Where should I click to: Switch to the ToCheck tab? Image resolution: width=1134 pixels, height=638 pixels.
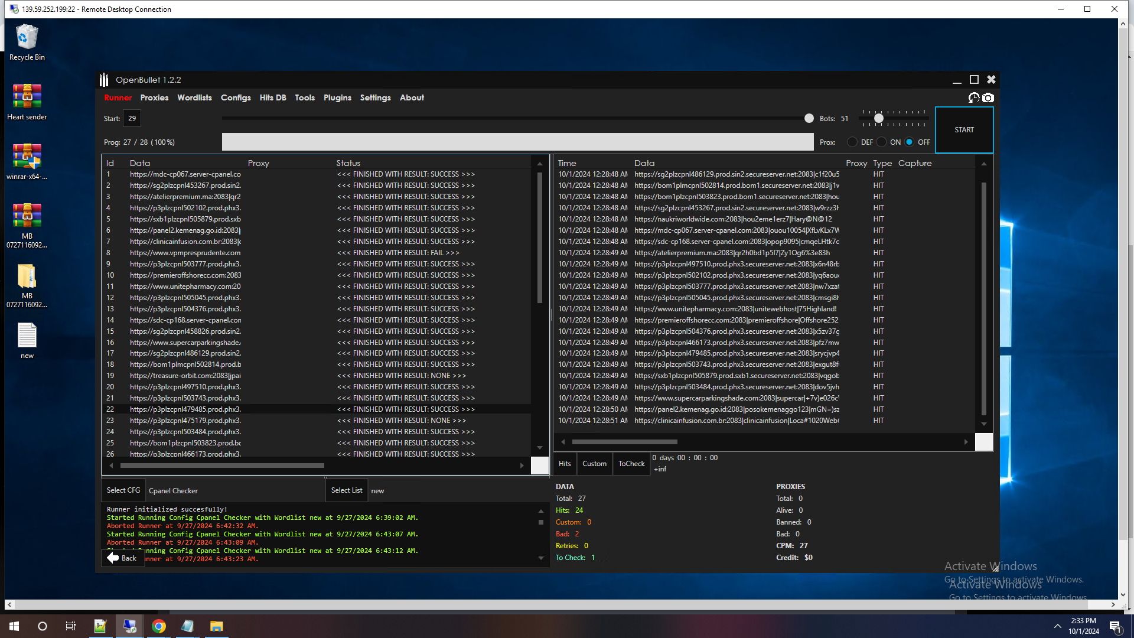pyautogui.click(x=631, y=464)
